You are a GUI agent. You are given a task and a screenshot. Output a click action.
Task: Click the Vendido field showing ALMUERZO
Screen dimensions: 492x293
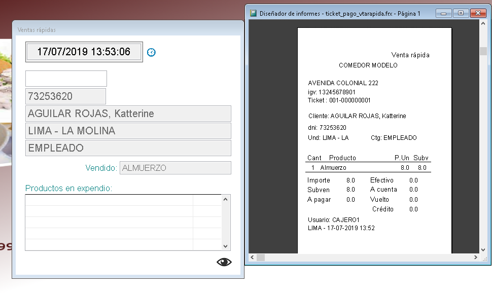pyautogui.click(x=175, y=168)
